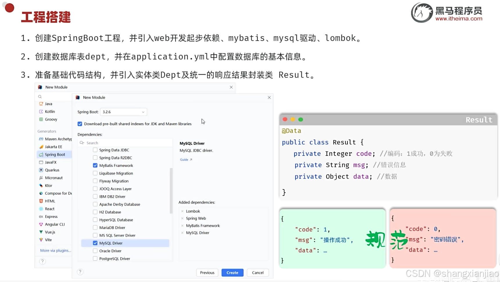Click the Vite generator icon
The width and height of the screenshot is (500, 282).
(41, 240)
